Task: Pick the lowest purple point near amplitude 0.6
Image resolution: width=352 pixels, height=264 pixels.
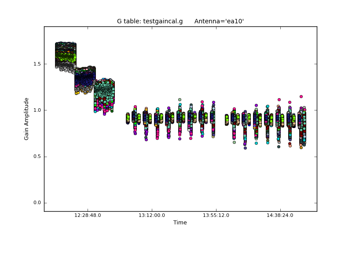Action: coord(245,148)
